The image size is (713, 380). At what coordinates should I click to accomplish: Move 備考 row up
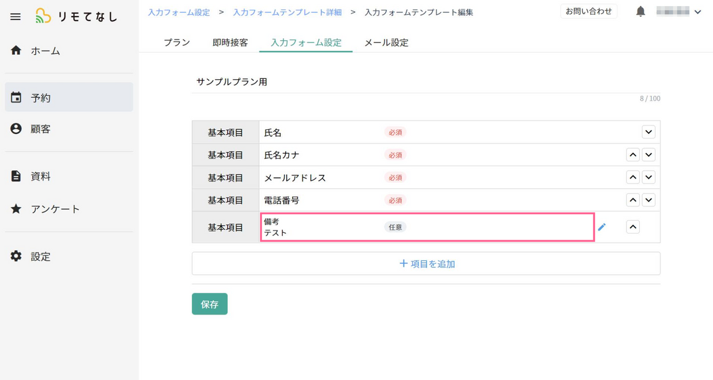(633, 227)
